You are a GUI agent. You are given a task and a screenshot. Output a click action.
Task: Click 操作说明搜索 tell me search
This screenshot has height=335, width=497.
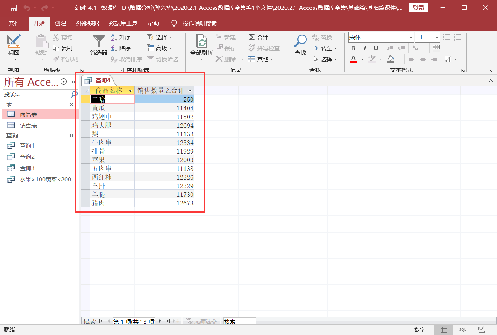pyautogui.click(x=200, y=23)
